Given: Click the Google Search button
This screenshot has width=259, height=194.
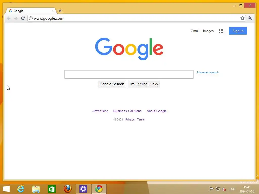Looking at the screenshot, I should (112, 84).
